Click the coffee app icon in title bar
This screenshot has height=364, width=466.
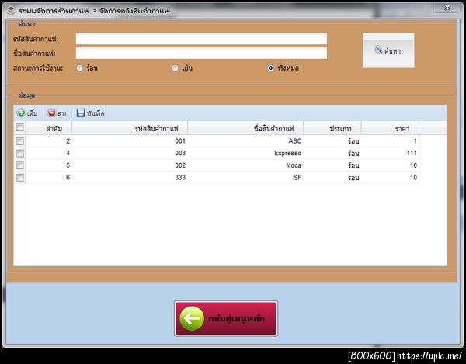click(11, 11)
